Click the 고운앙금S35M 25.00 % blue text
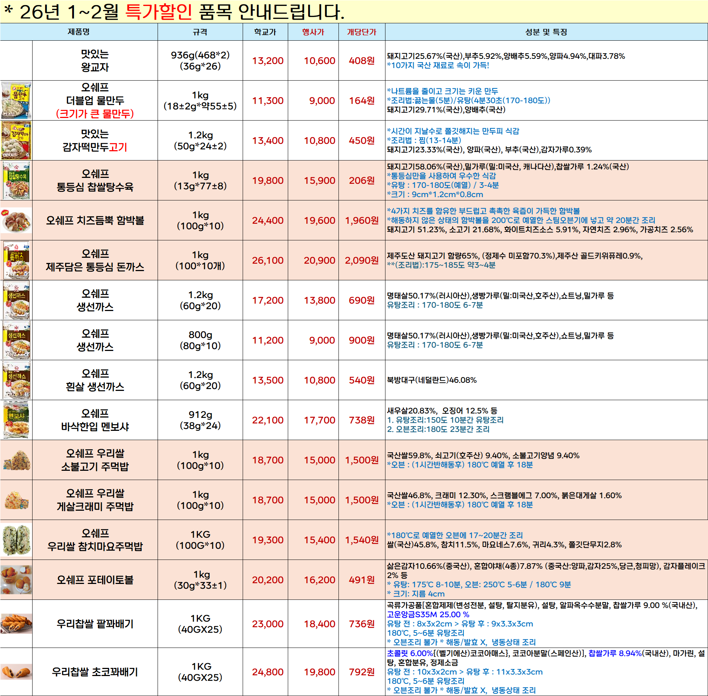 (428, 614)
